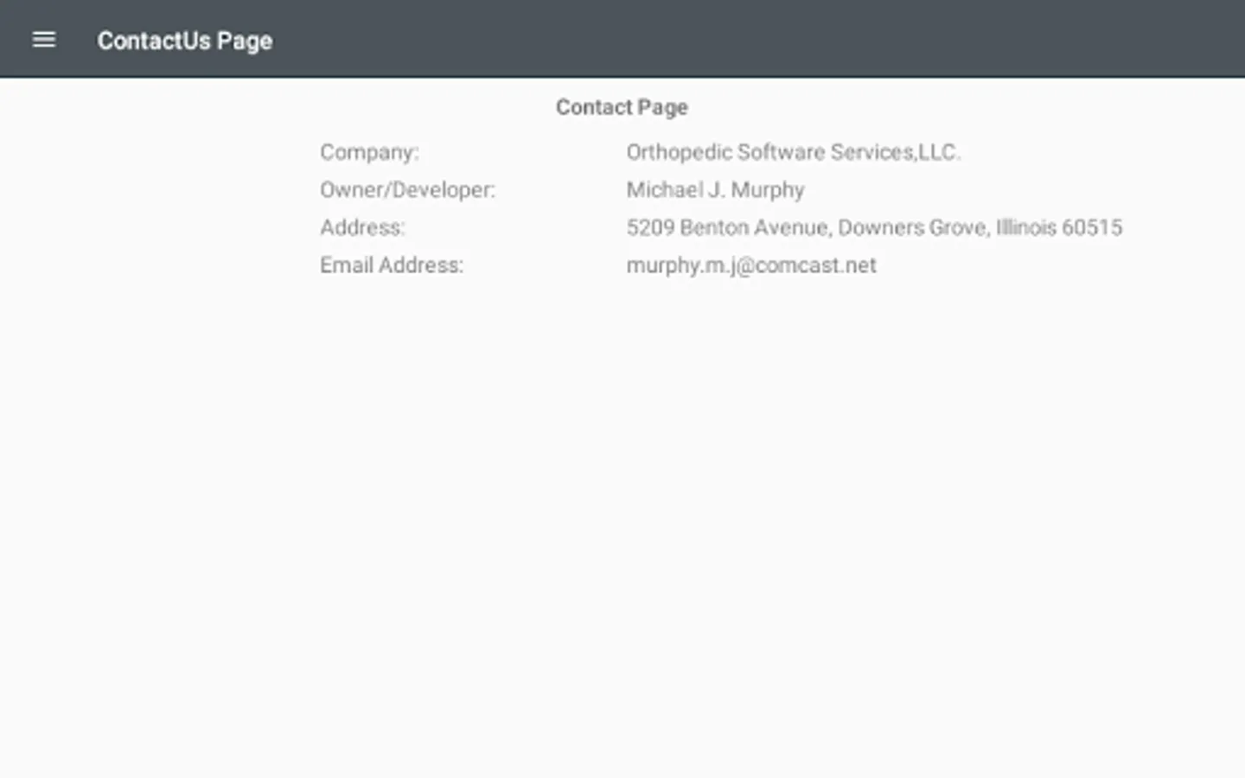Click the Email Address label
The width and height of the screenshot is (1245, 778).
click(392, 265)
